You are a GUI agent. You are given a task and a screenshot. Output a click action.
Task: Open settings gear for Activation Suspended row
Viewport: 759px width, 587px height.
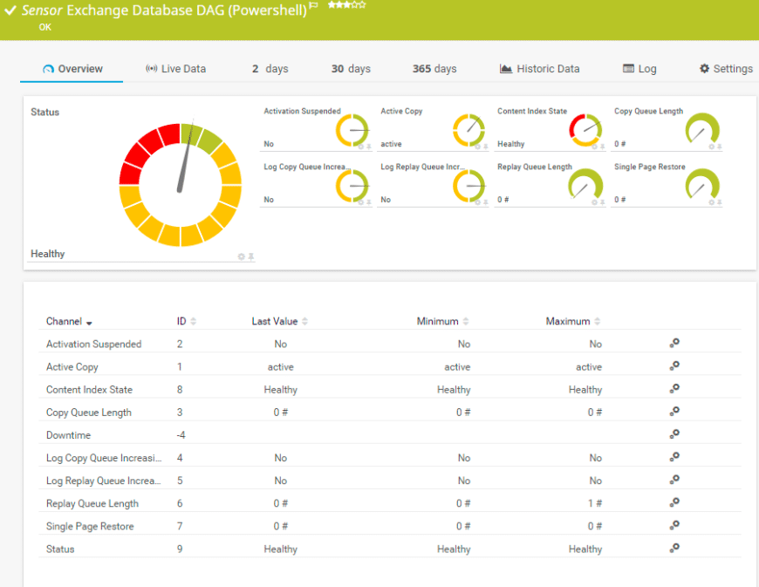point(674,343)
